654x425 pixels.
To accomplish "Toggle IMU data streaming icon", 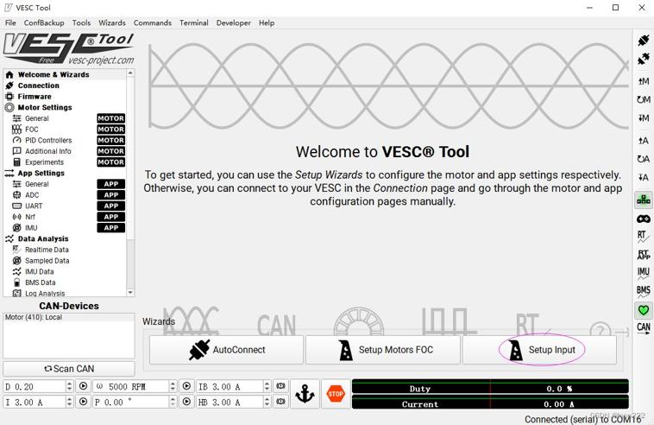I will pos(643,274).
